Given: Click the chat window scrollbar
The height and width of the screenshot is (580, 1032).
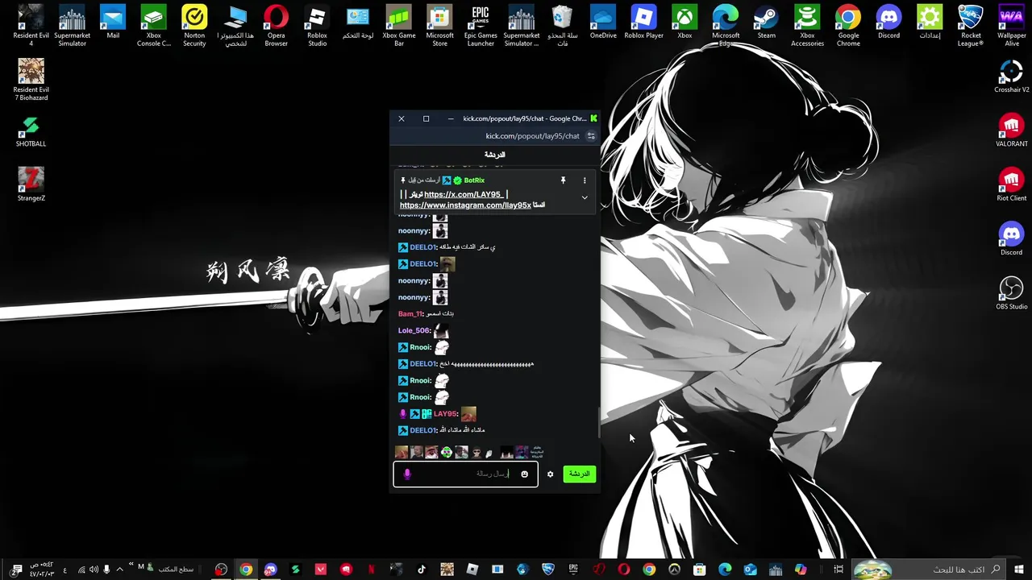Looking at the screenshot, I should click(x=598, y=422).
